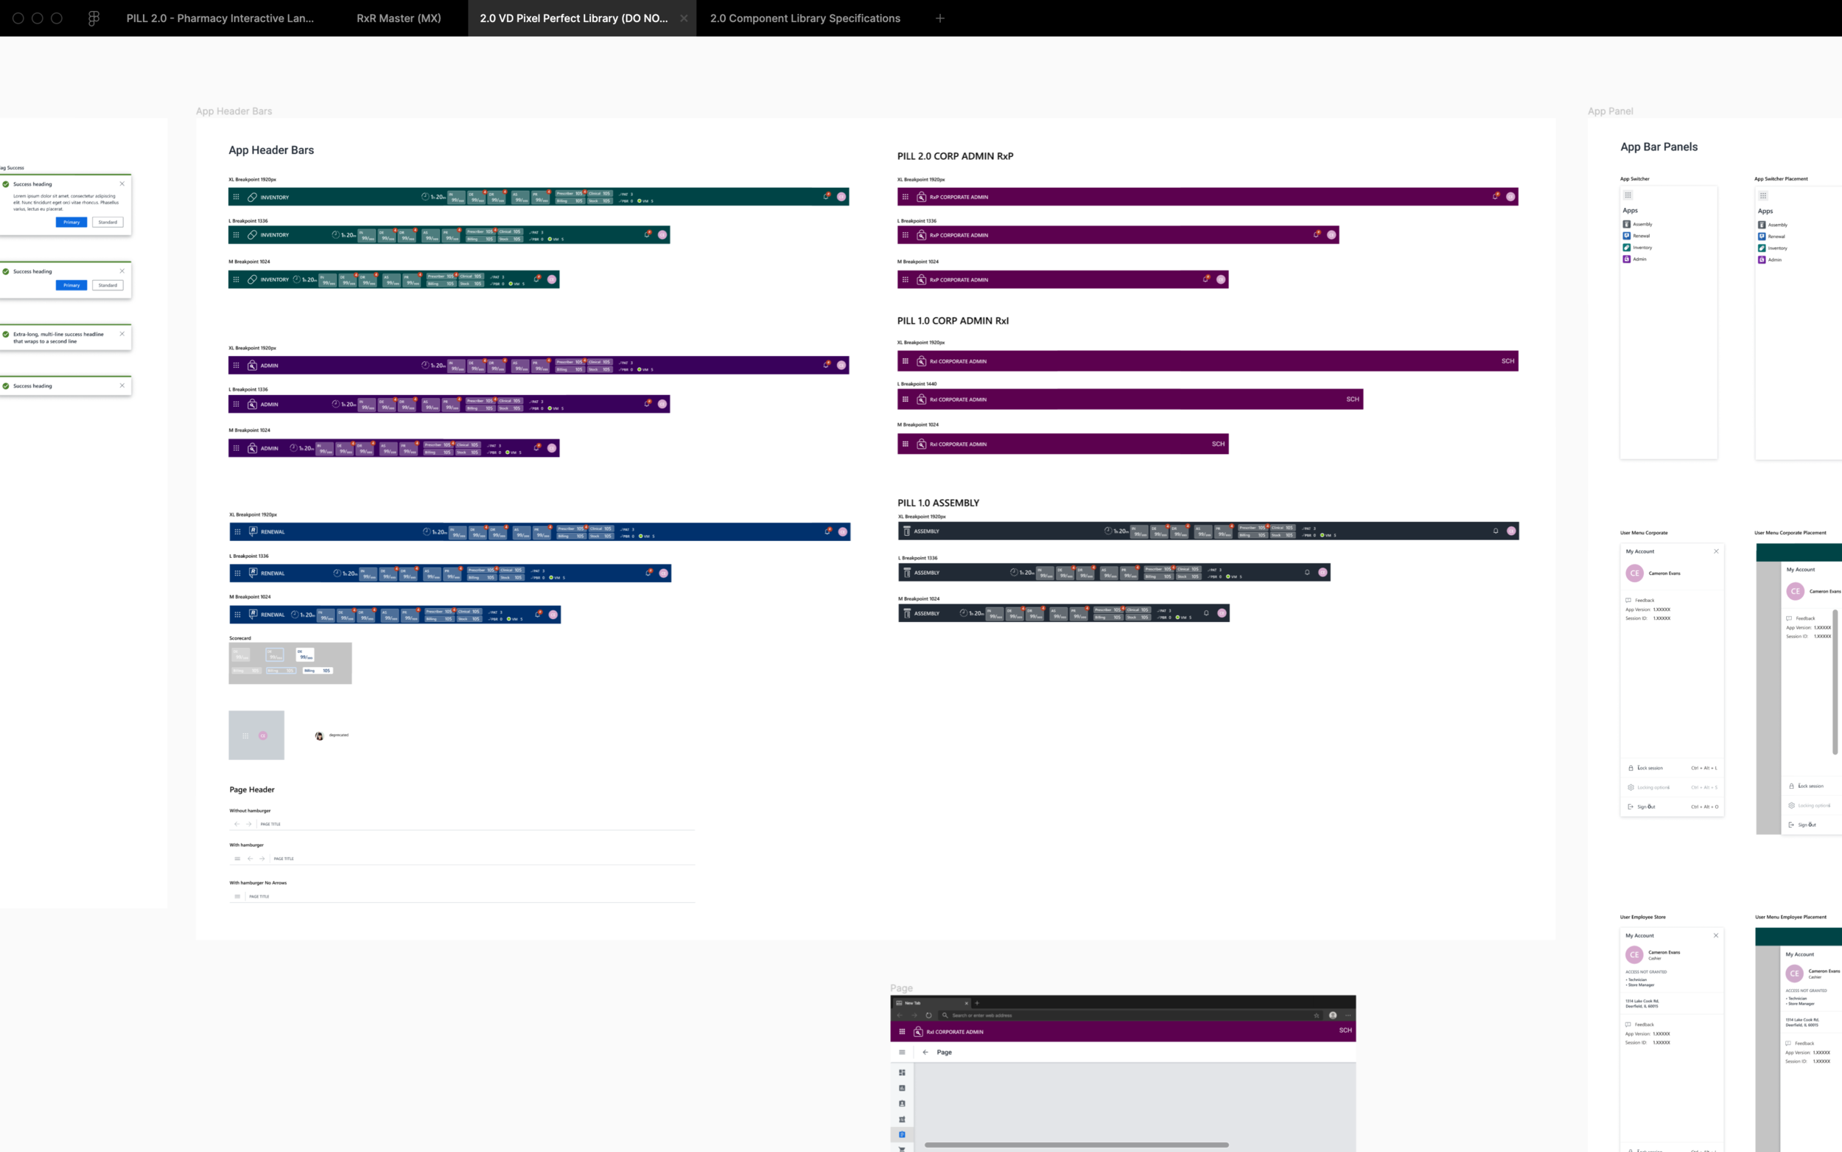The width and height of the screenshot is (1842, 1152).
Task: Click the hamburger icon in the With hamburger Page Header
Action: click(x=237, y=858)
